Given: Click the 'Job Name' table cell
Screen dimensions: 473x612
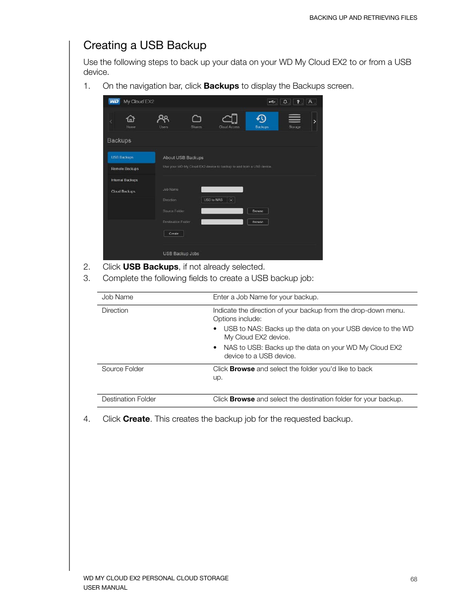Looking at the screenshot, I should 118,297.
